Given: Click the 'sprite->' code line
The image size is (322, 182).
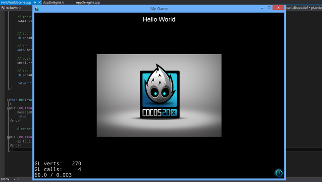Looking at the screenshot, I should coord(24,62).
